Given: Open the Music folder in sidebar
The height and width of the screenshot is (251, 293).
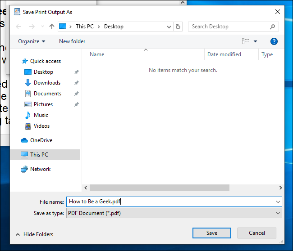Looking at the screenshot, I should (41, 115).
